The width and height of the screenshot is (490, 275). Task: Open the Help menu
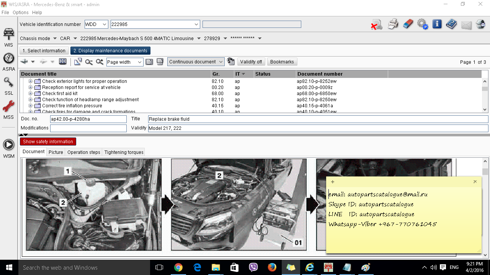coord(37,13)
